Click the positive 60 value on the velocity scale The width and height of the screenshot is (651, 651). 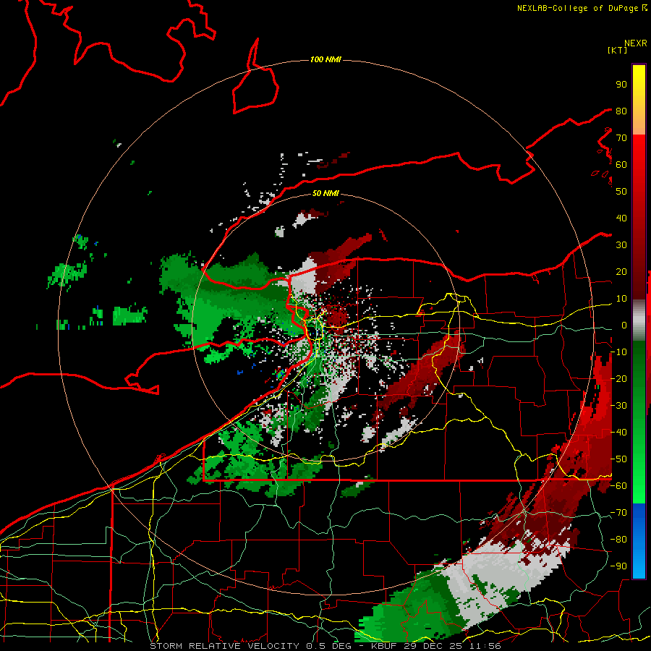[x=621, y=165]
